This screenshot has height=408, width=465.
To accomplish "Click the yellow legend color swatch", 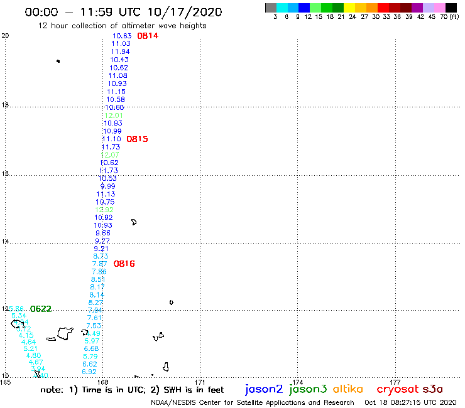I will (349, 8).
